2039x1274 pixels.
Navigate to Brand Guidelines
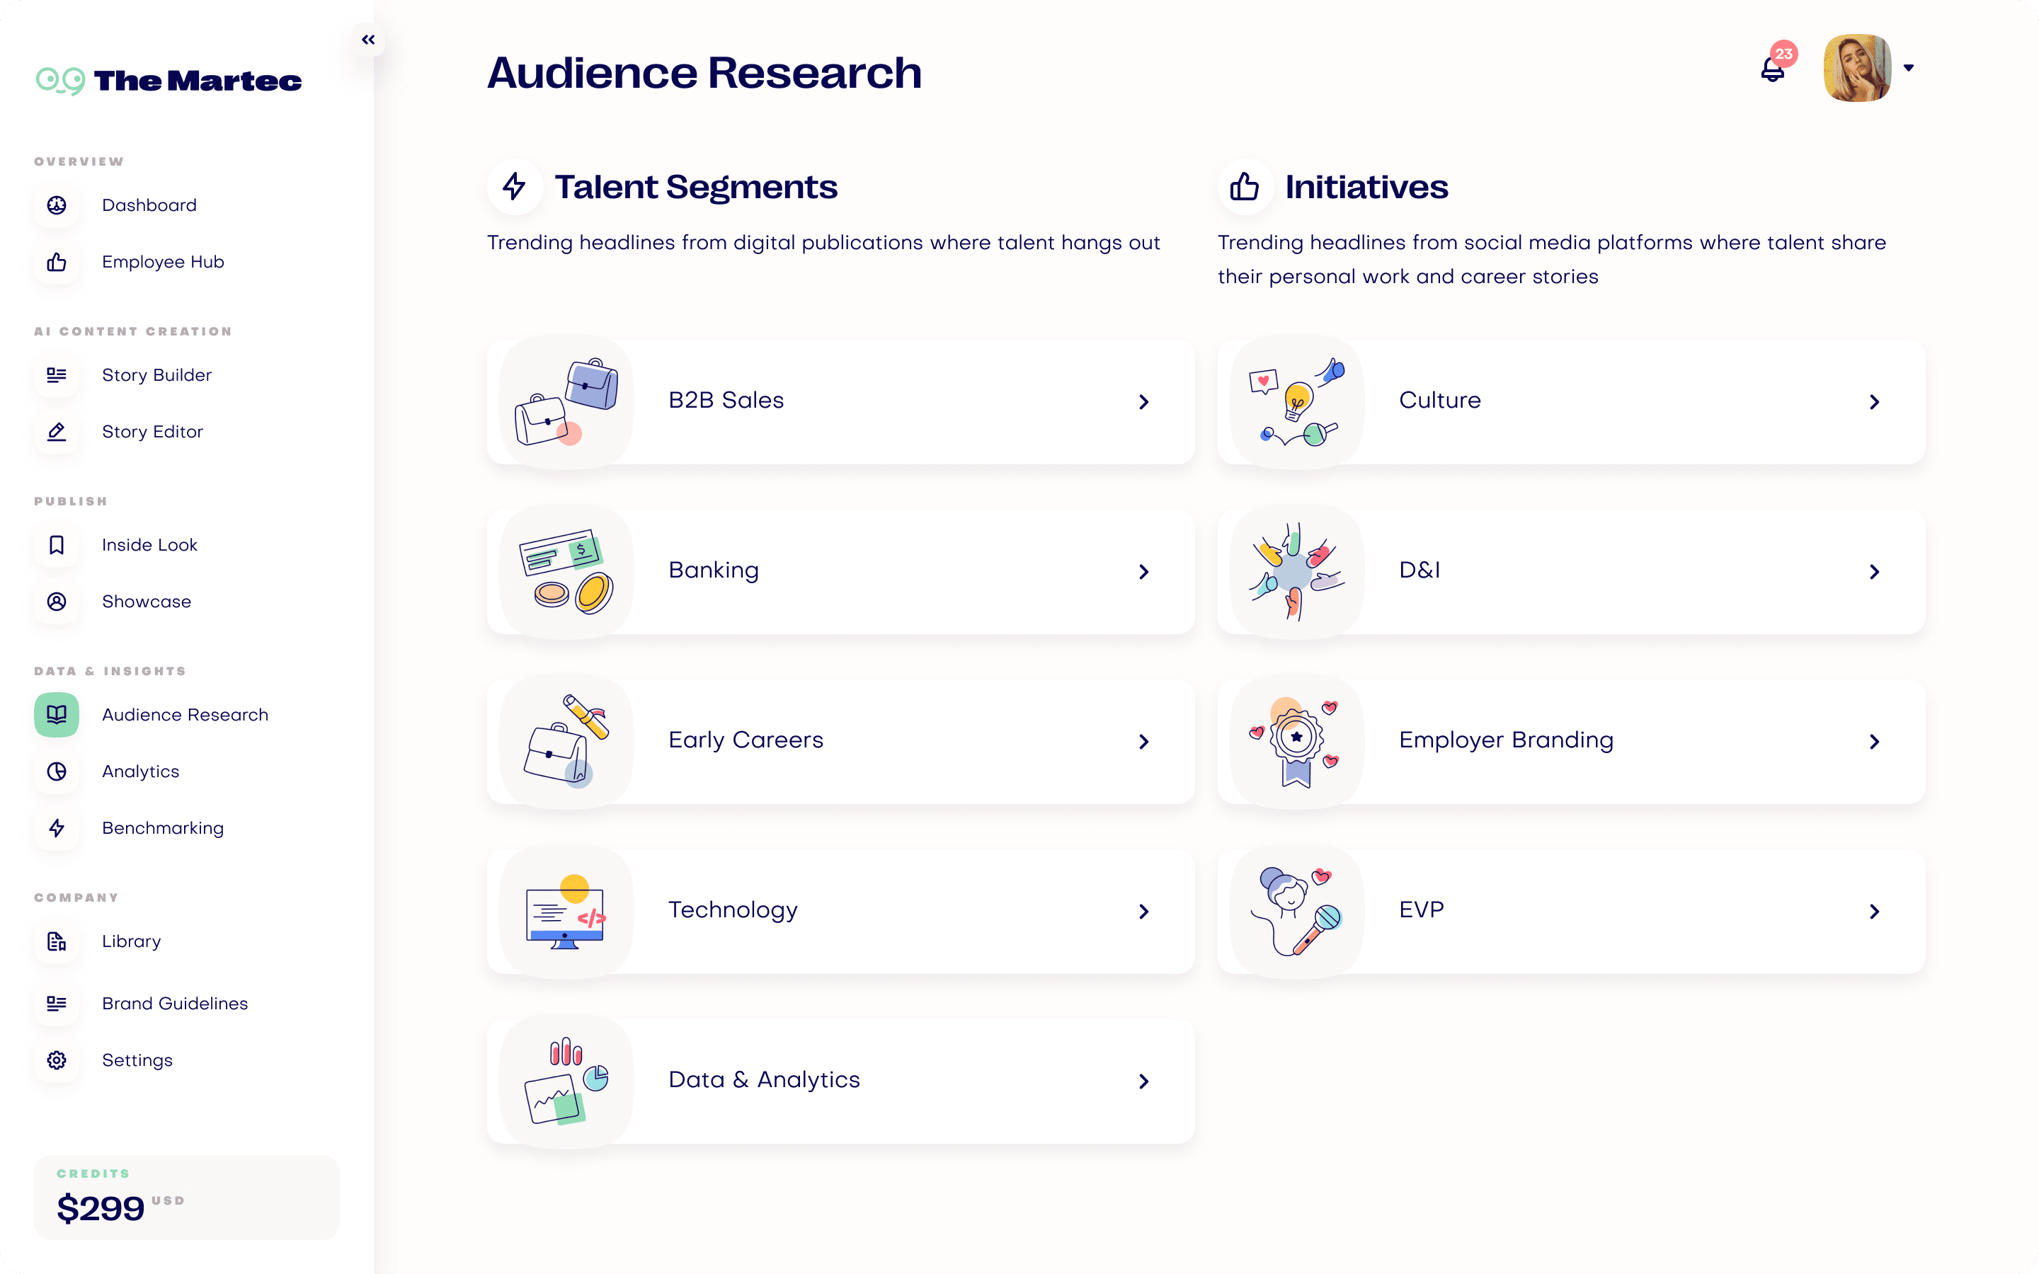pos(174,1003)
